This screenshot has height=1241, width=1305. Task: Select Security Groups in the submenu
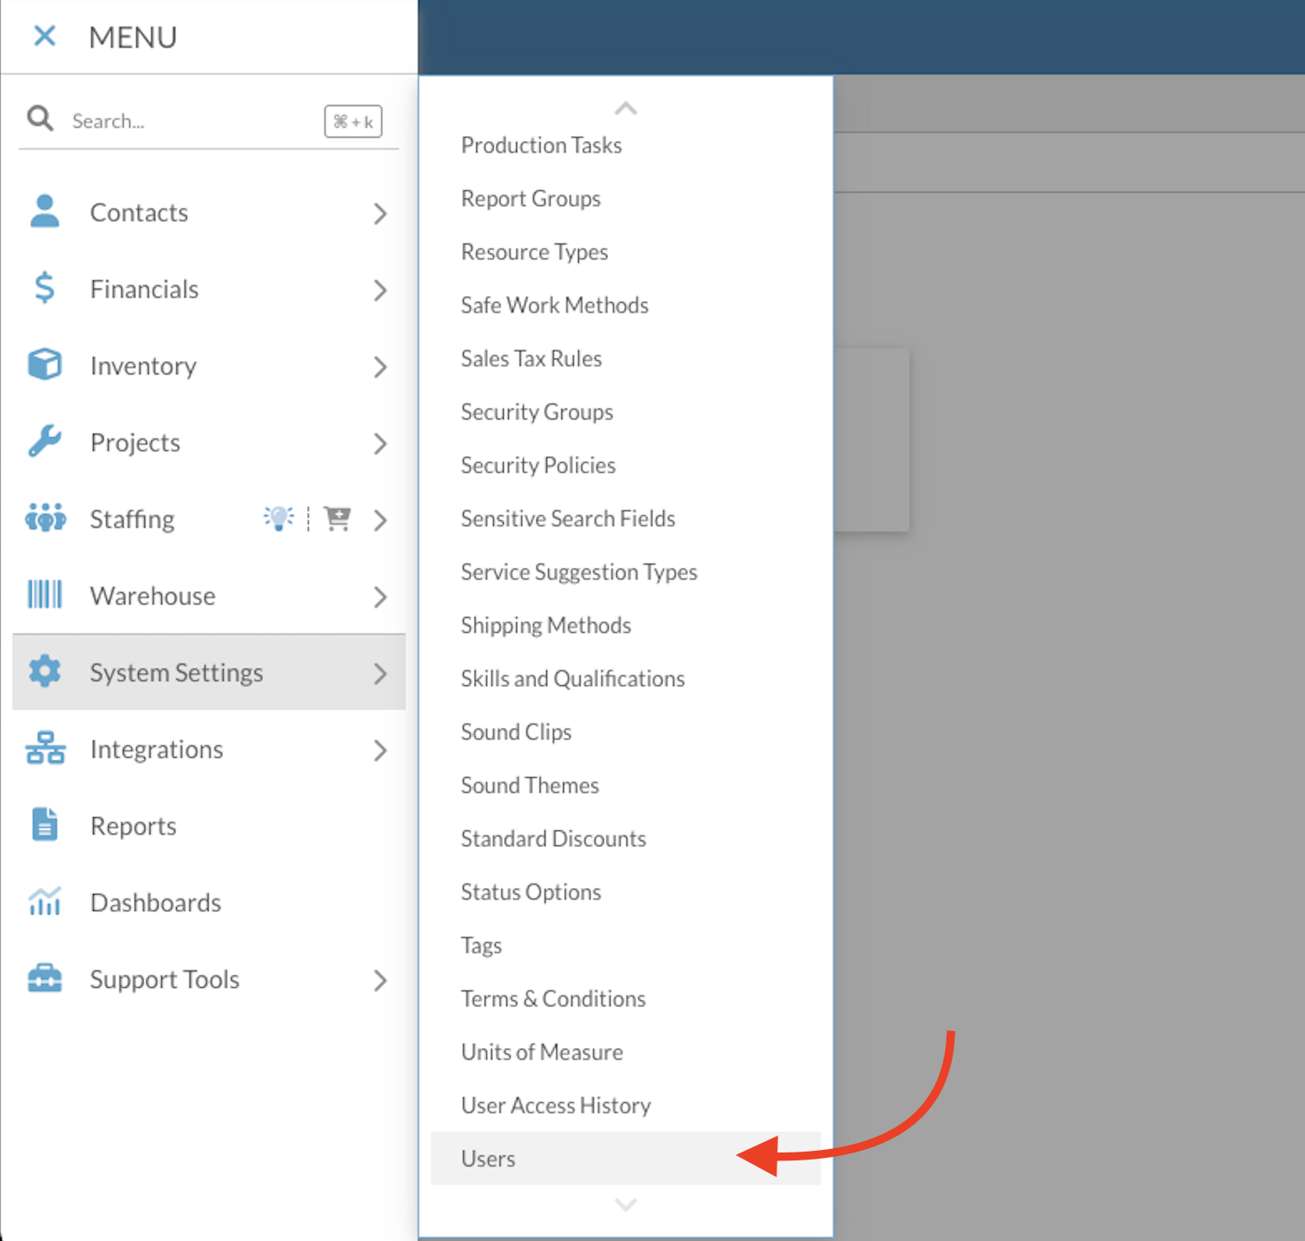(537, 412)
